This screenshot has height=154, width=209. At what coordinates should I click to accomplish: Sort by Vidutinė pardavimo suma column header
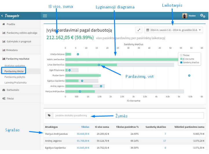click(x=189, y=127)
